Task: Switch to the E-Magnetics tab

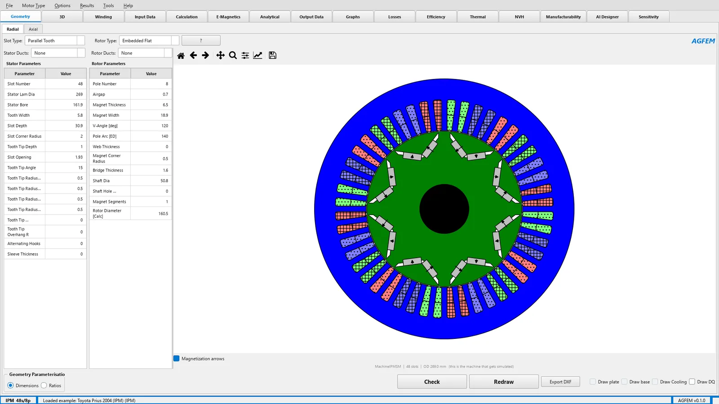Action: [x=228, y=17]
